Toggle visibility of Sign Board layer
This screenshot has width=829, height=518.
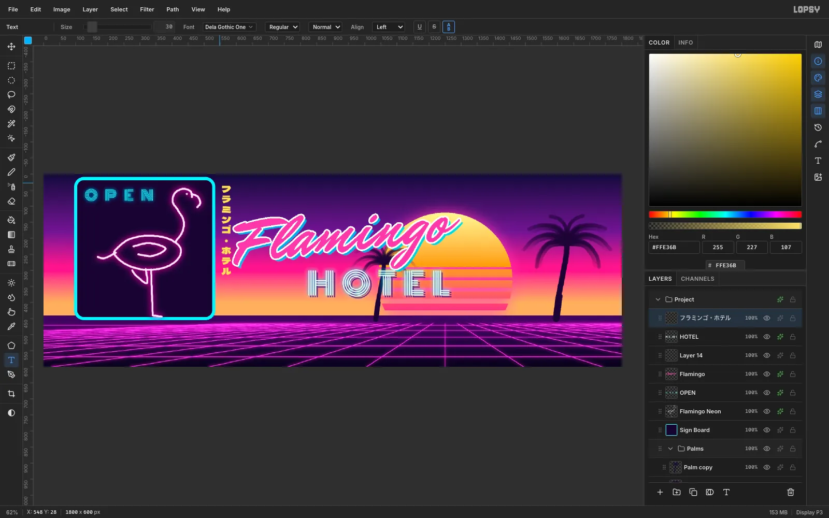767,430
